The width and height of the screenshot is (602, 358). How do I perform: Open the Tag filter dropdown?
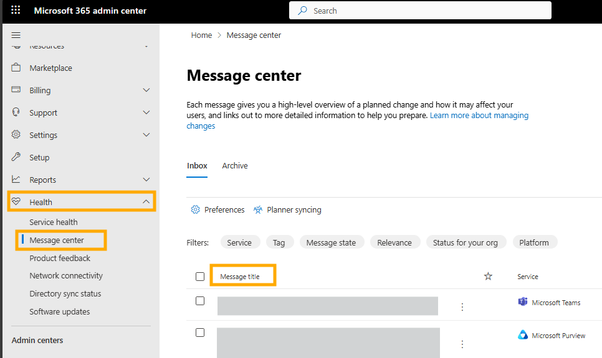pos(279,242)
